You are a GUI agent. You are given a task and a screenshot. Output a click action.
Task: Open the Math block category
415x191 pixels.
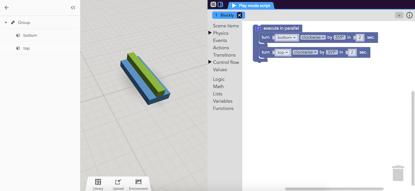pos(218,87)
